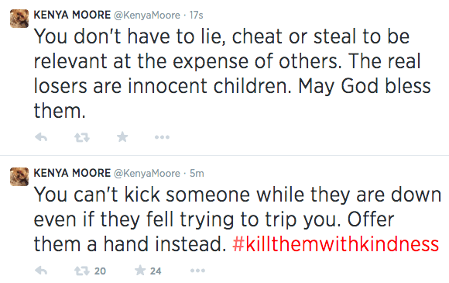Screen dimensions: 449x283
Task: Click @KenyaMoore handle on first tweet
Action: 147,16
